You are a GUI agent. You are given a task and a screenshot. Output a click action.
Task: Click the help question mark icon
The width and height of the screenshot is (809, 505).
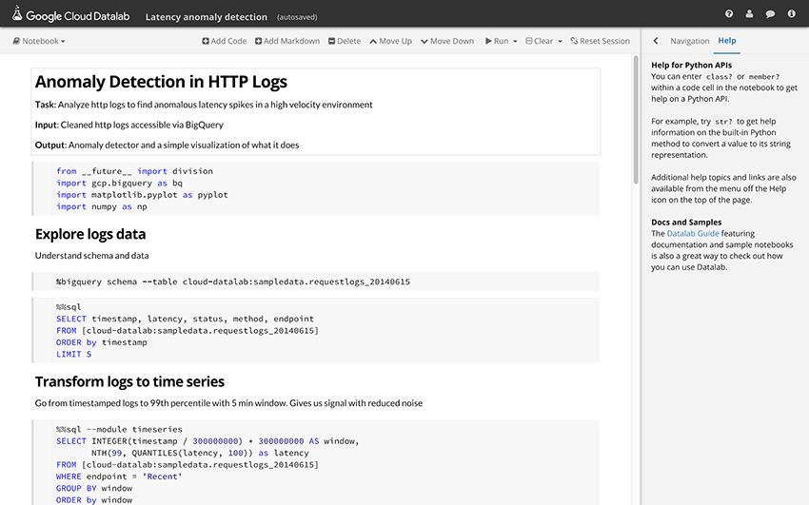point(728,14)
